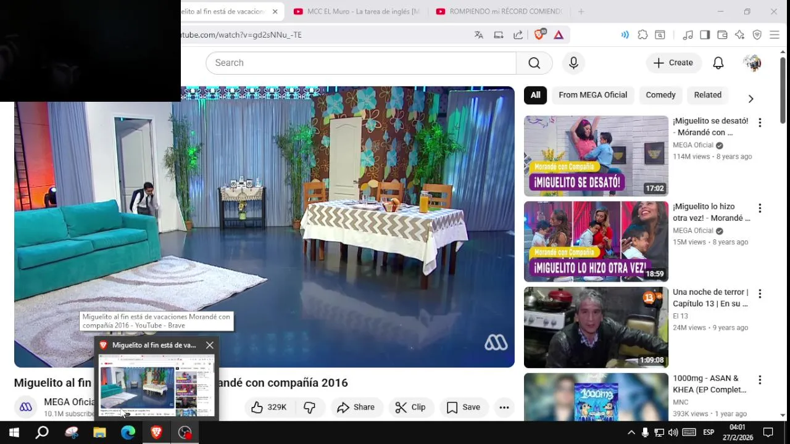Save the video to a playlist

coord(464,407)
